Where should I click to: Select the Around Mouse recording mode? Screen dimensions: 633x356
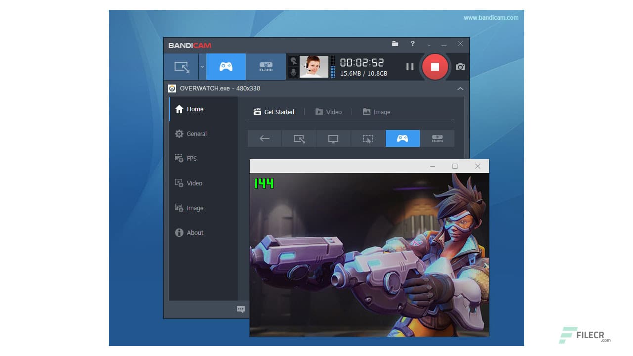368,138
